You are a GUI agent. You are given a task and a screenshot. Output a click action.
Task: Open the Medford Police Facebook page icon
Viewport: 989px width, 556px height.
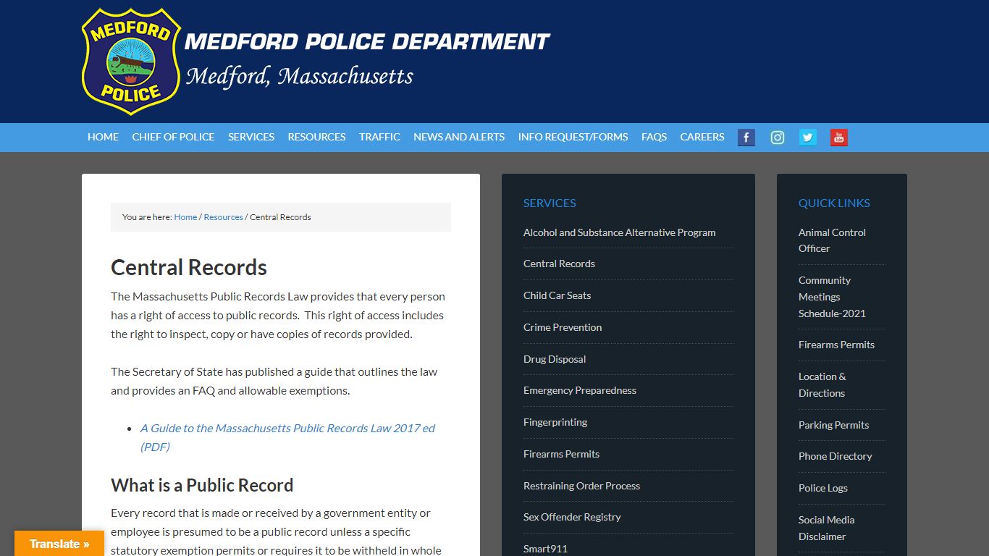pos(746,138)
